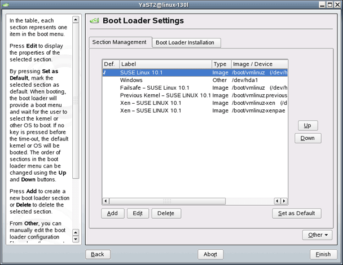The image size is (343, 265).
Task: Select the Xen row with /boot/vmlinuz-xenpae
Action: point(195,111)
